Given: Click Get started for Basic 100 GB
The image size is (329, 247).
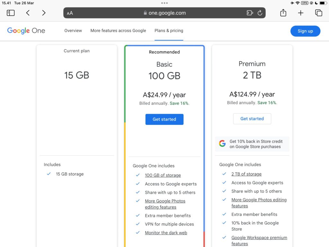Looking at the screenshot, I should click(x=164, y=119).
